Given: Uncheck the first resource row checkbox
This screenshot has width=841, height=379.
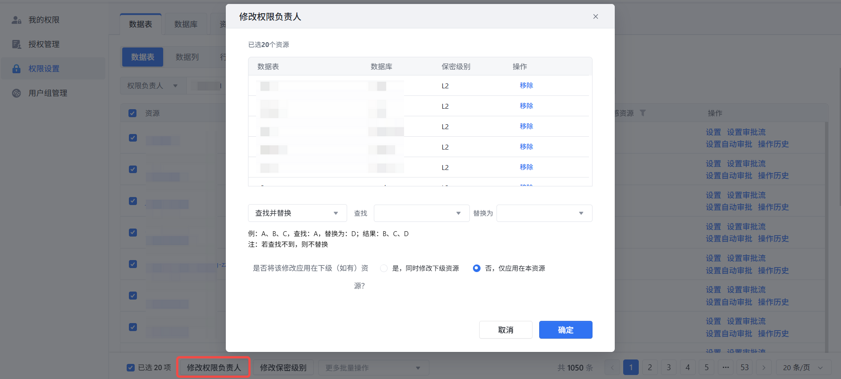Looking at the screenshot, I should click(133, 138).
